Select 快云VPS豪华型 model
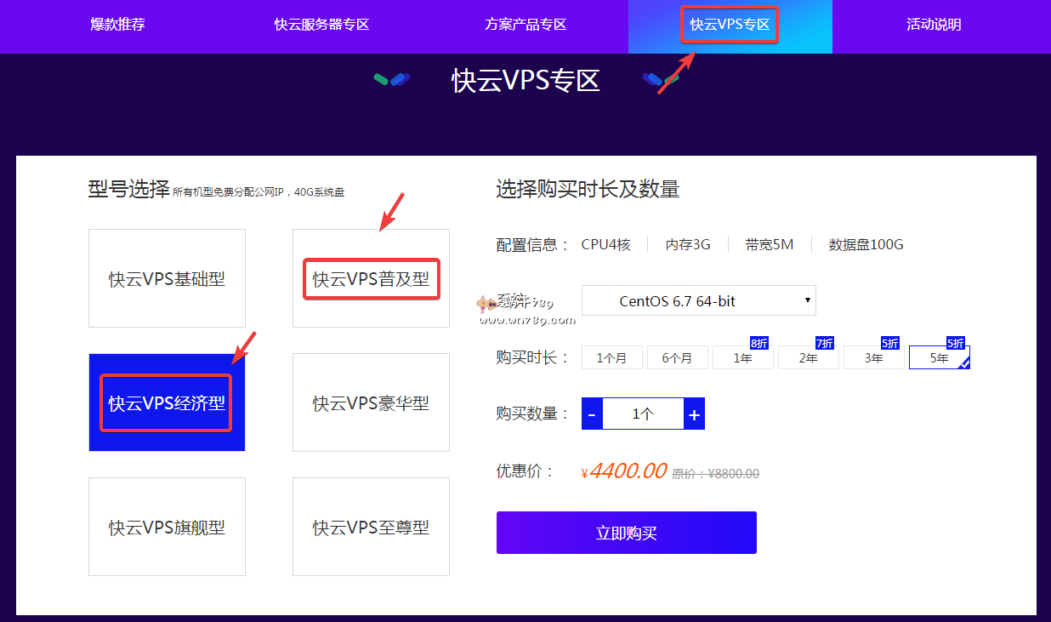Screen dimensions: 1051x622 (371, 402)
